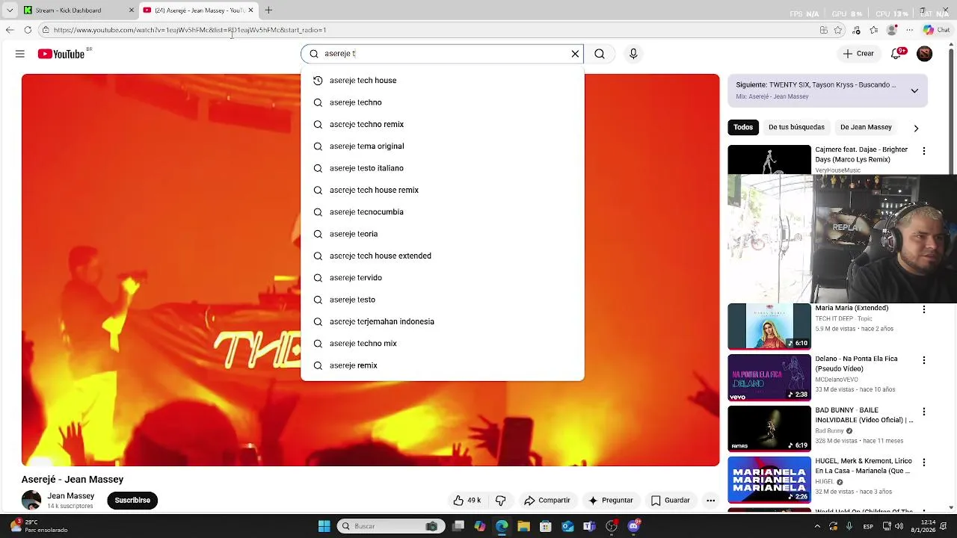Choose suggestion 'asereje techno remix'
957x538 pixels.
point(442,124)
